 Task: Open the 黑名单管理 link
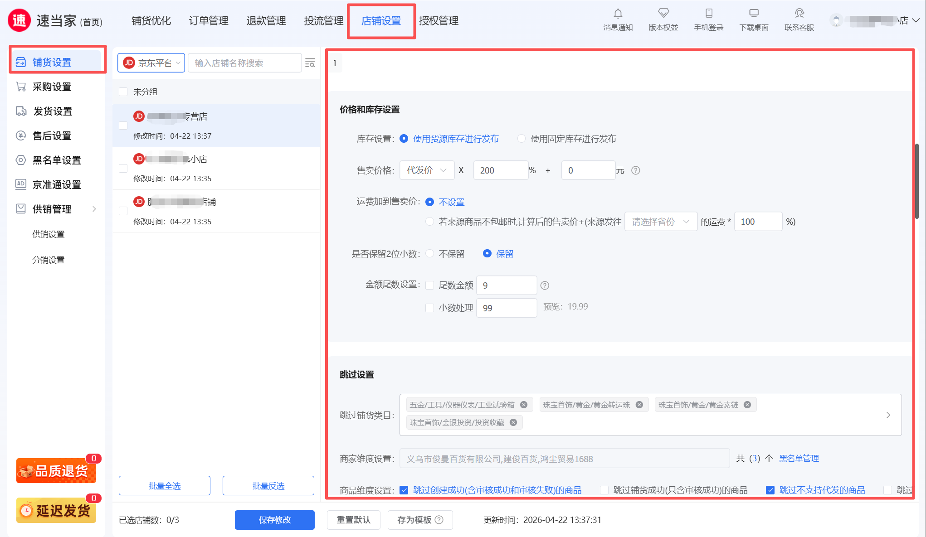click(799, 459)
